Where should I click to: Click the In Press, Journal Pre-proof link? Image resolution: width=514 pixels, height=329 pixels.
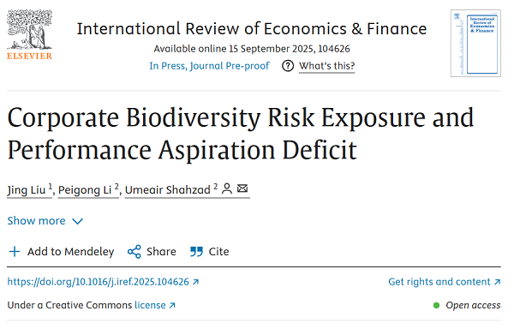209,66
